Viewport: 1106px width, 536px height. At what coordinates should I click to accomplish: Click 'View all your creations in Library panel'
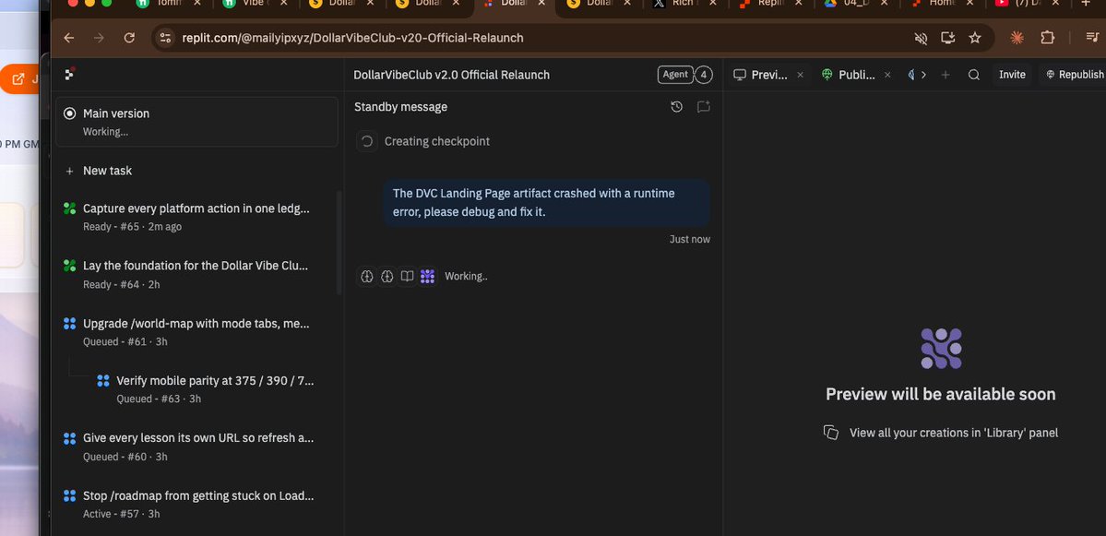coord(954,433)
